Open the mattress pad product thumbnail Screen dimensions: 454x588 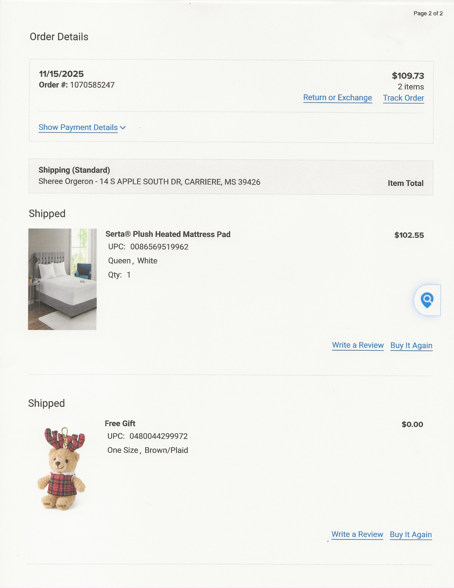coord(62,279)
